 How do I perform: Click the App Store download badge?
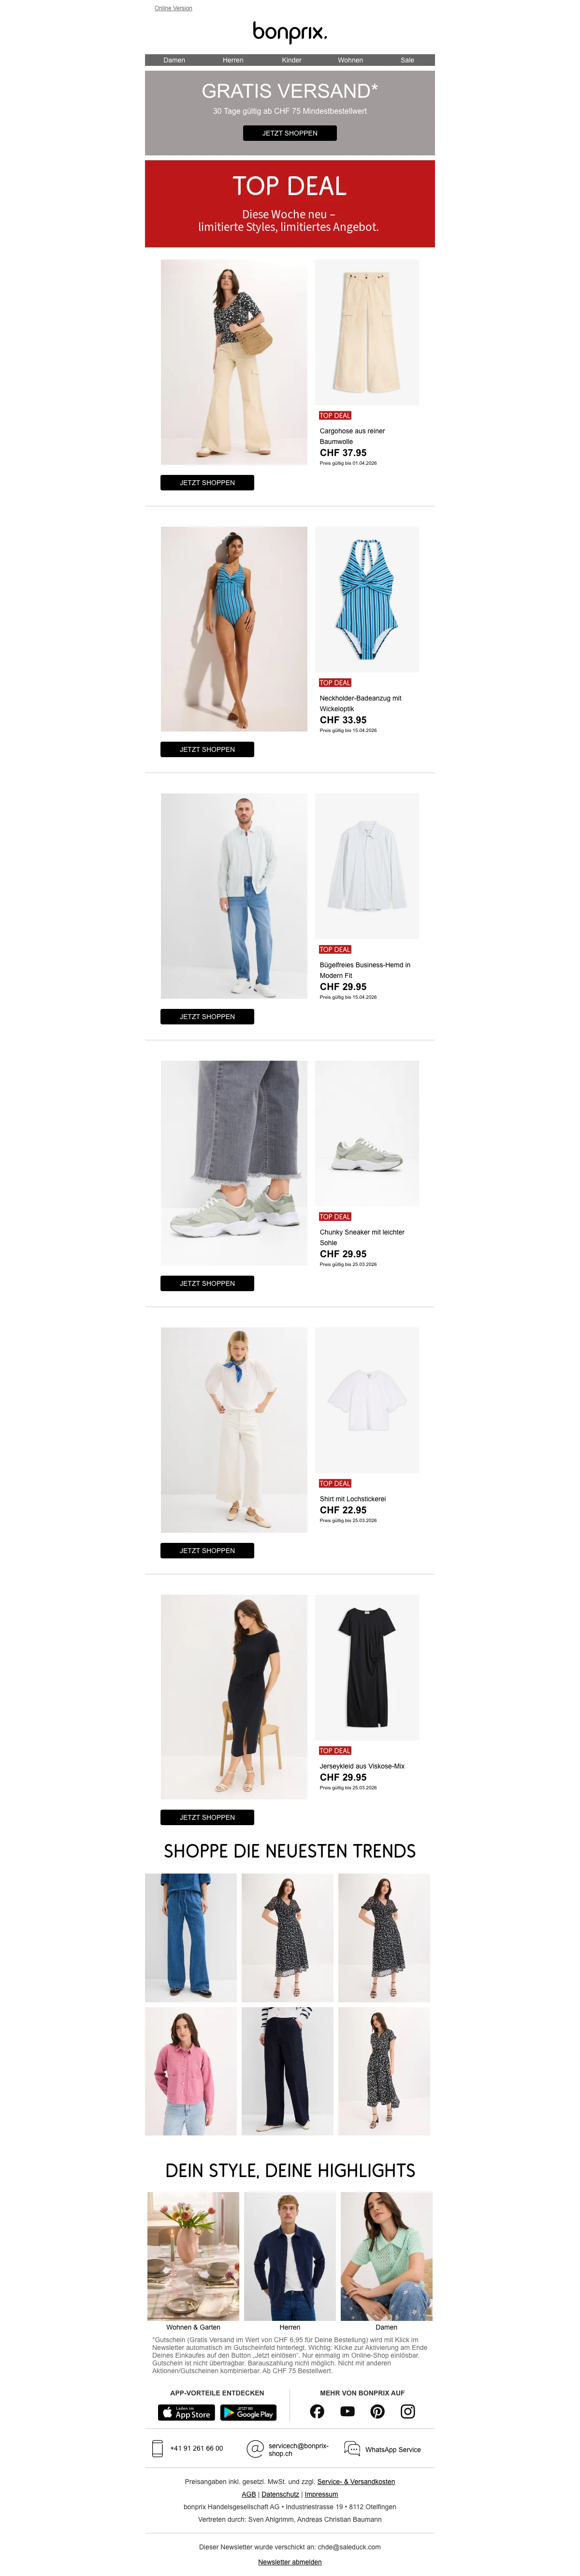[x=186, y=2412]
